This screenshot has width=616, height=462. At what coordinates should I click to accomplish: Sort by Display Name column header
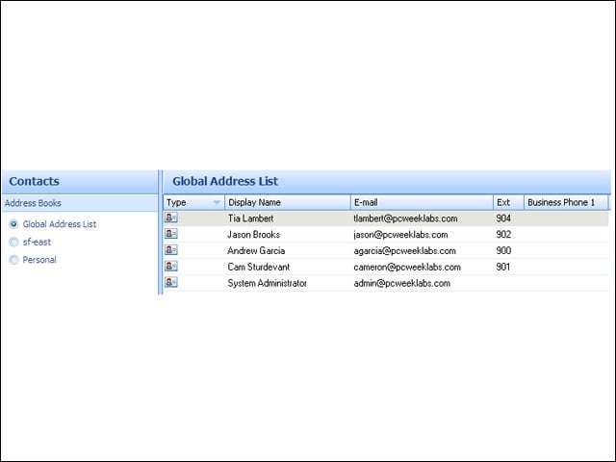(288, 202)
